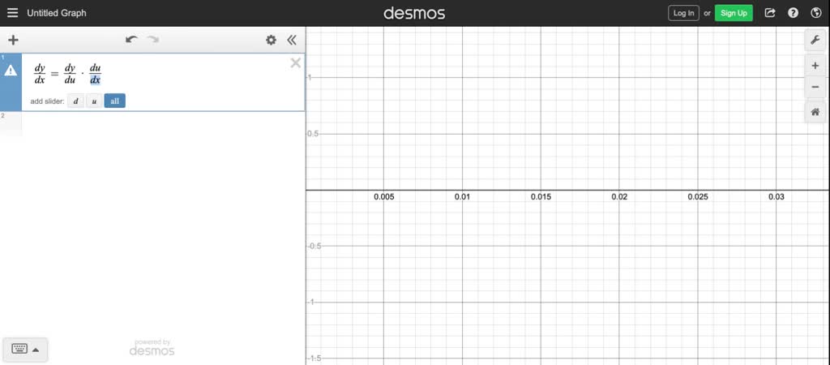Add slider for variable d
The height and width of the screenshot is (365, 830).
(75, 101)
